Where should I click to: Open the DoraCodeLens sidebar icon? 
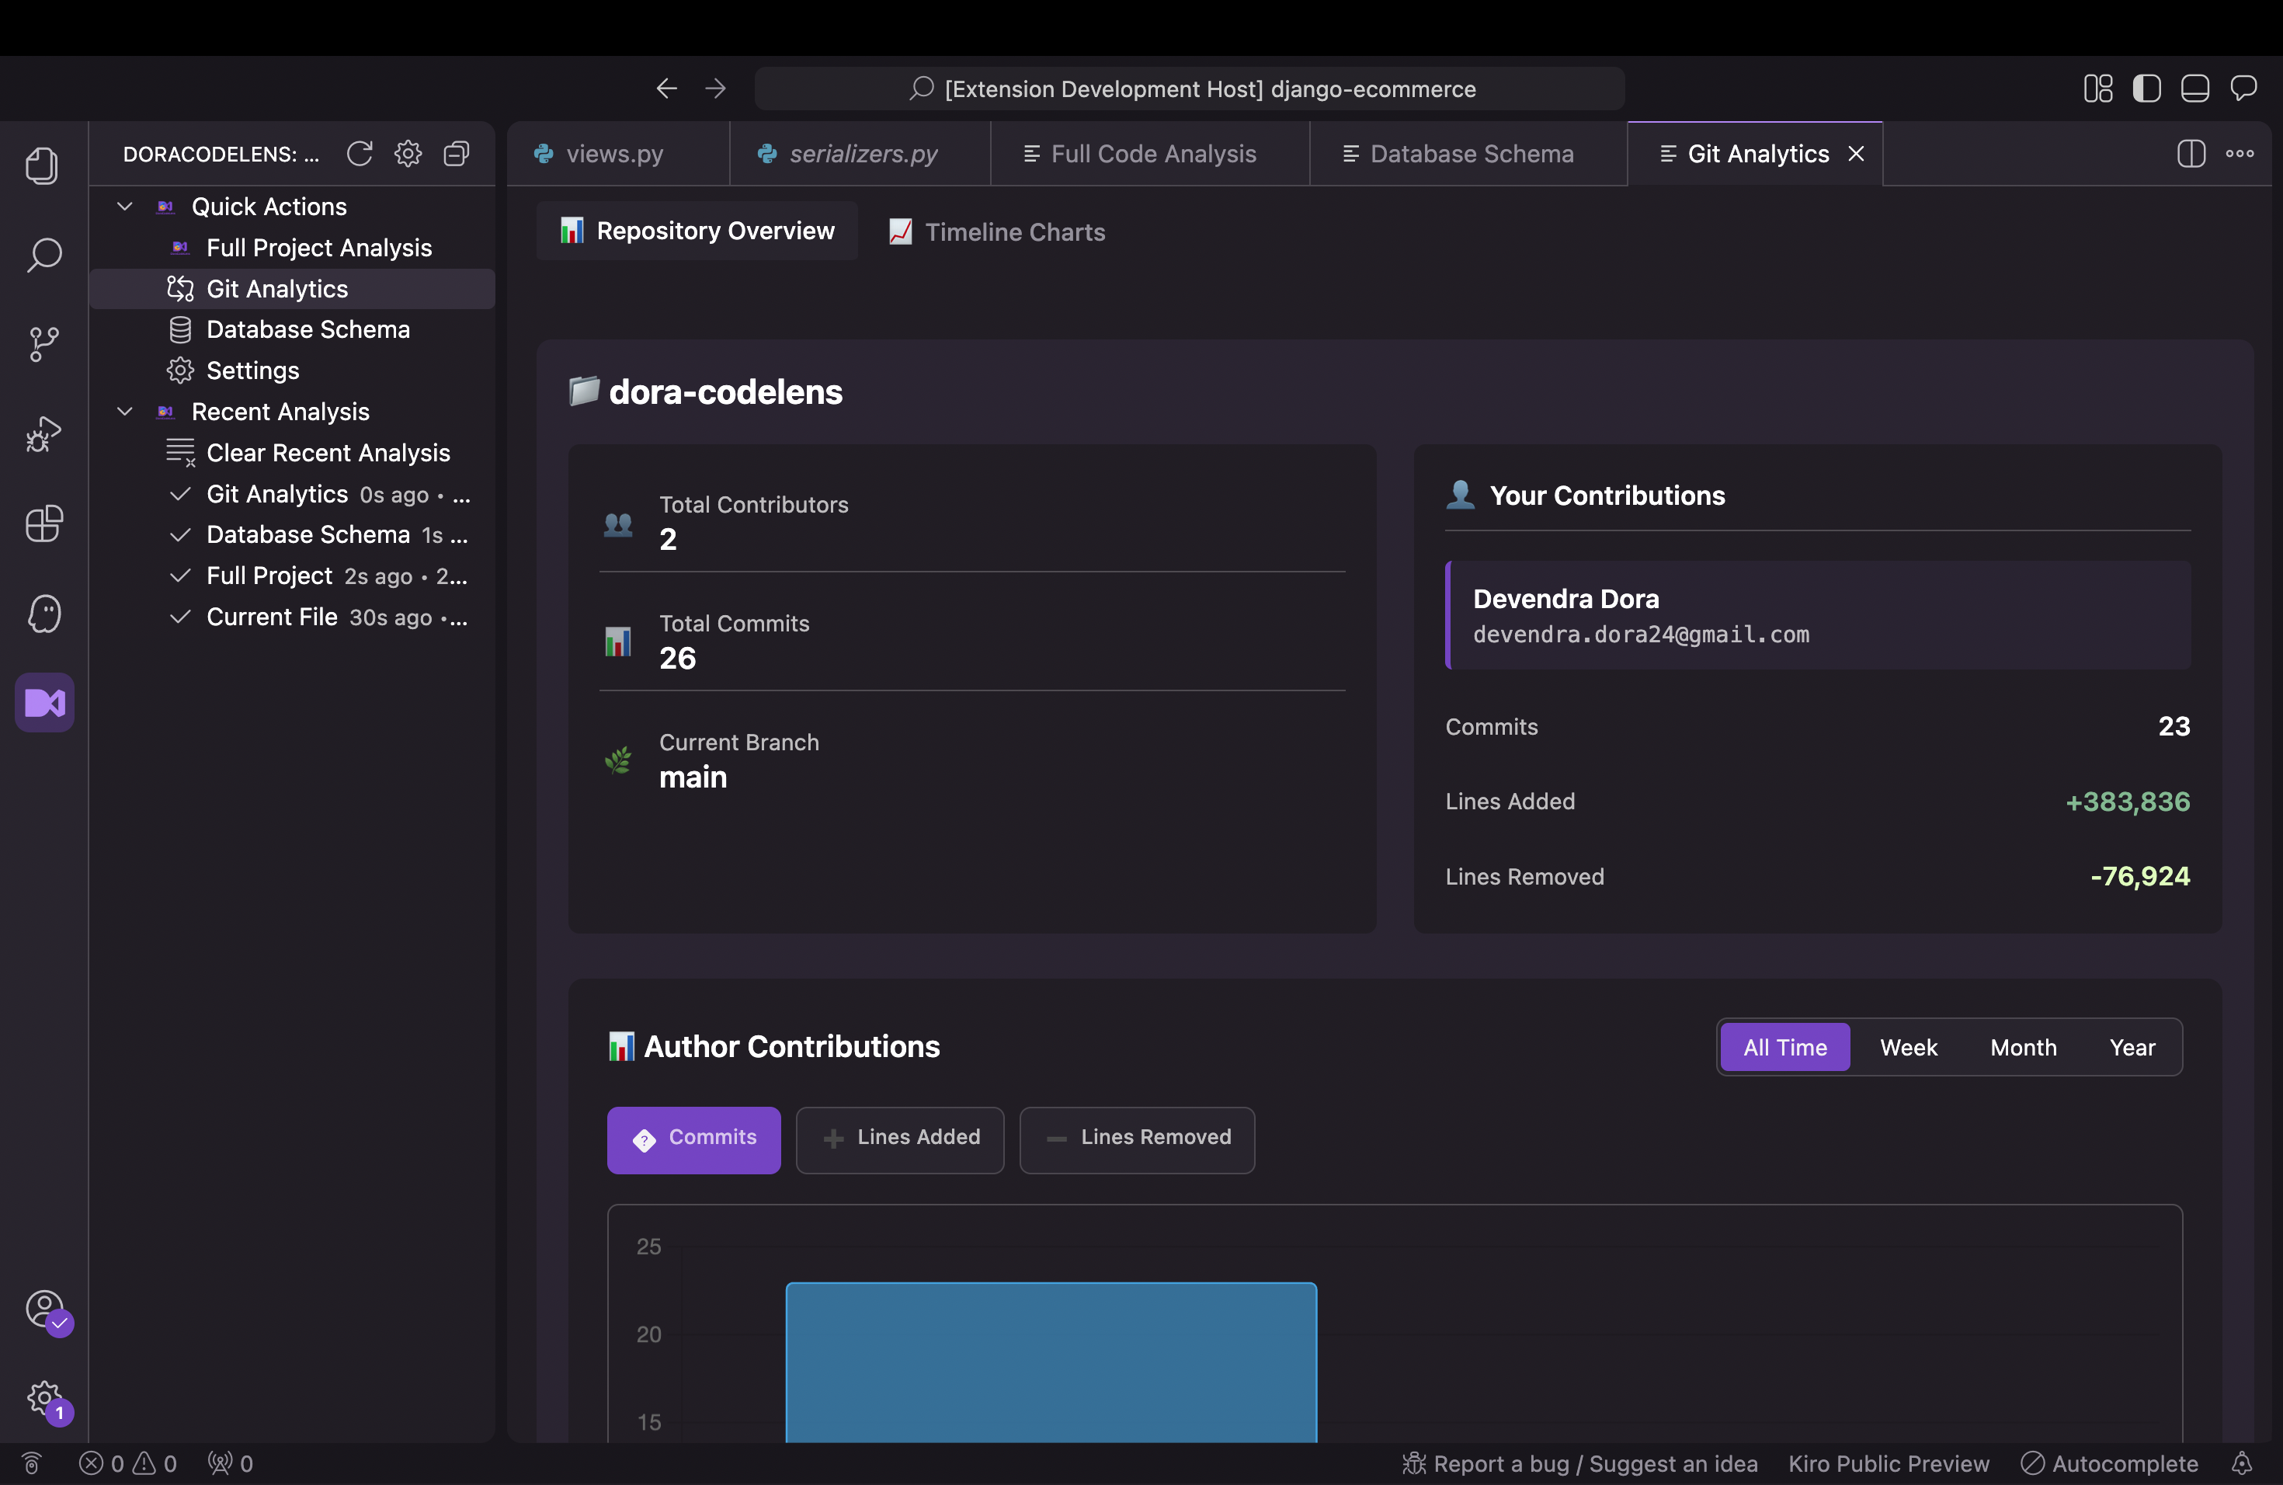(44, 702)
